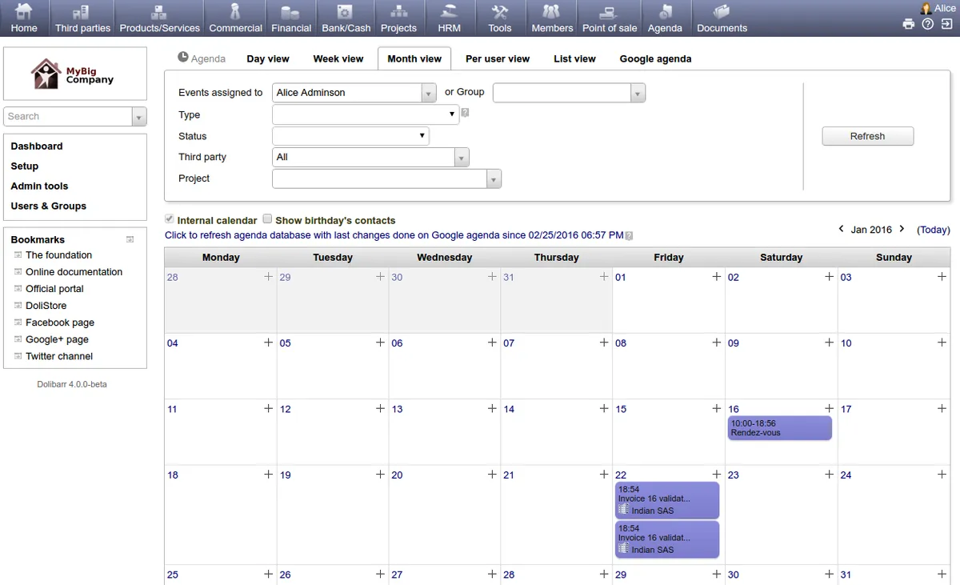Open the Status dropdown
Image resolution: width=960 pixels, height=585 pixels.
point(350,136)
